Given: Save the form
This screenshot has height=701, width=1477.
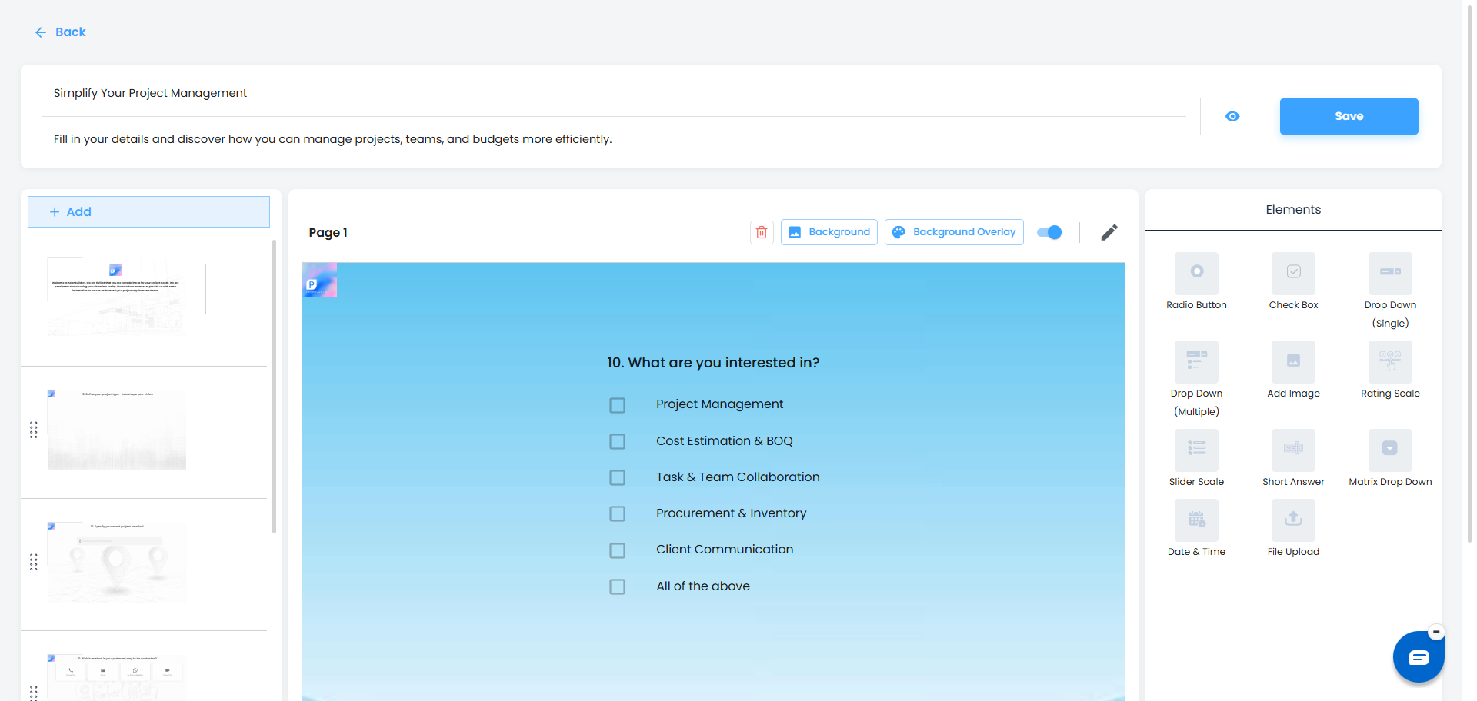Looking at the screenshot, I should click(x=1349, y=116).
